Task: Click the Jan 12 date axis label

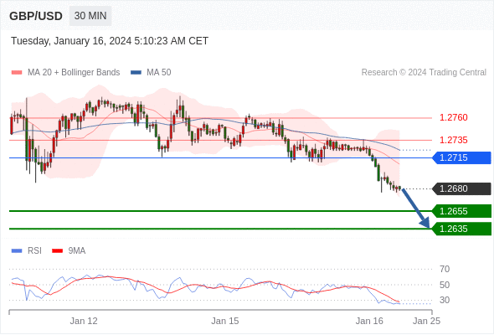Action: click(x=84, y=321)
